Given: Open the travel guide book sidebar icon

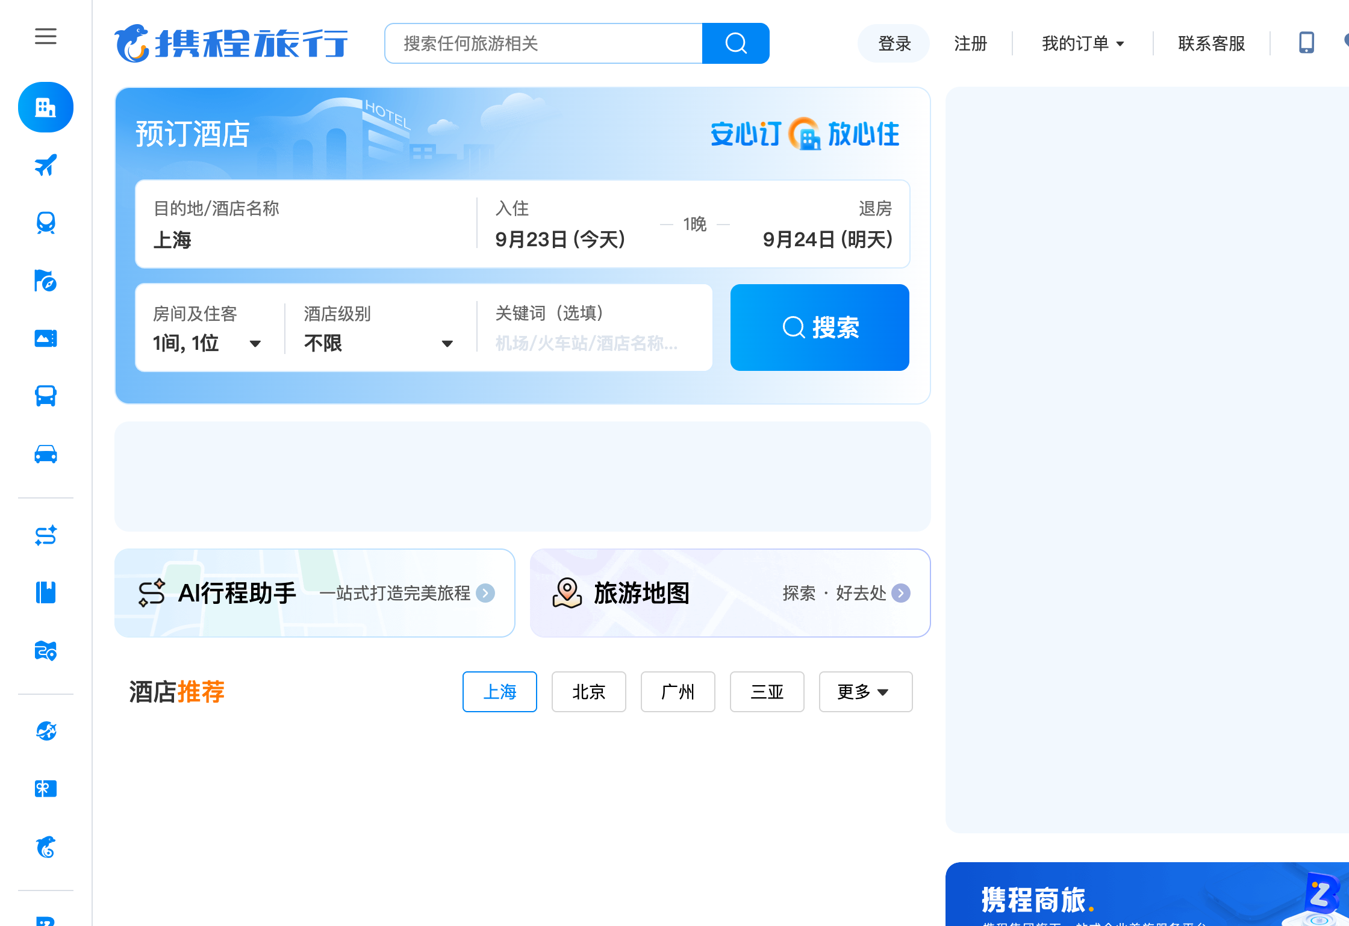Looking at the screenshot, I should point(46,593).
